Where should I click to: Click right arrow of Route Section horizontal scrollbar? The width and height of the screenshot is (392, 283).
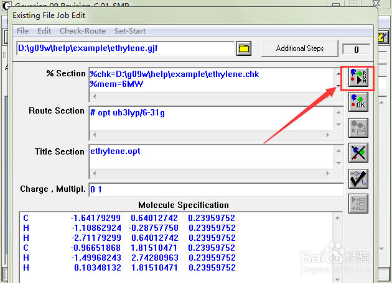coord(328,135)
